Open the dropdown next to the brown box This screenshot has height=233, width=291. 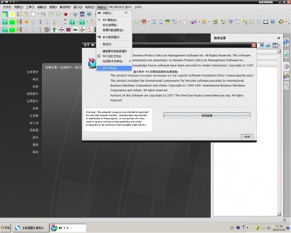pyautogui.click(x=149, y=22)
